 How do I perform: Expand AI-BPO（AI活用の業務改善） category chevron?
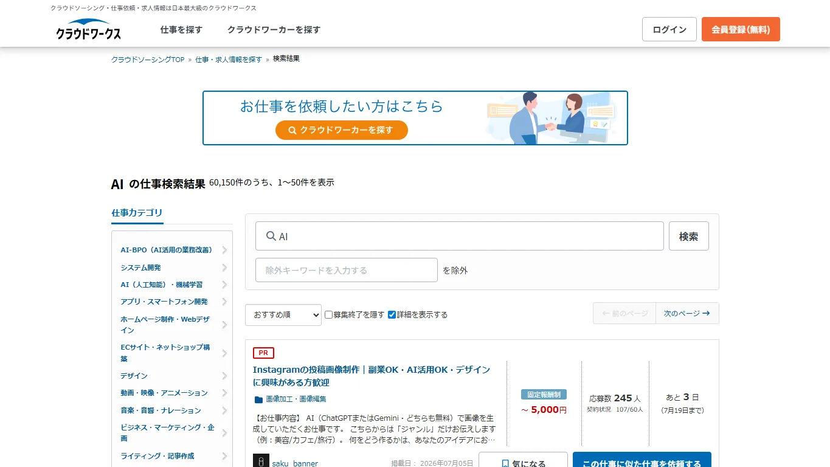224,250
